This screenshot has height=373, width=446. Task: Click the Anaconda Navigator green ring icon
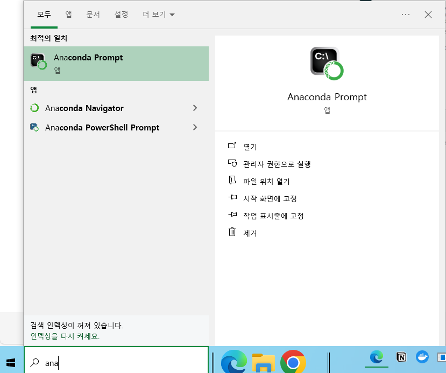coord(34,108)
